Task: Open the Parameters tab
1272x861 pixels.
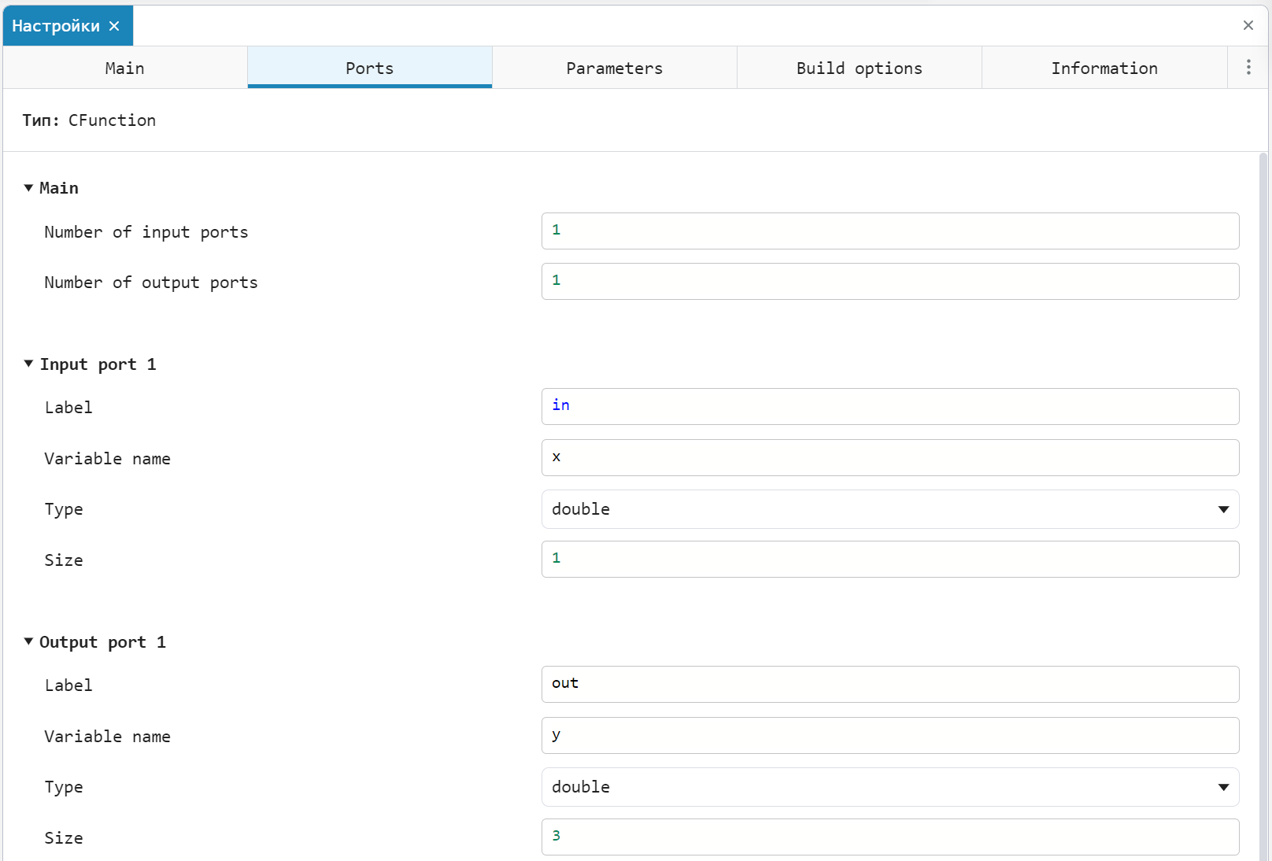Action: click(x=614, y=68)
